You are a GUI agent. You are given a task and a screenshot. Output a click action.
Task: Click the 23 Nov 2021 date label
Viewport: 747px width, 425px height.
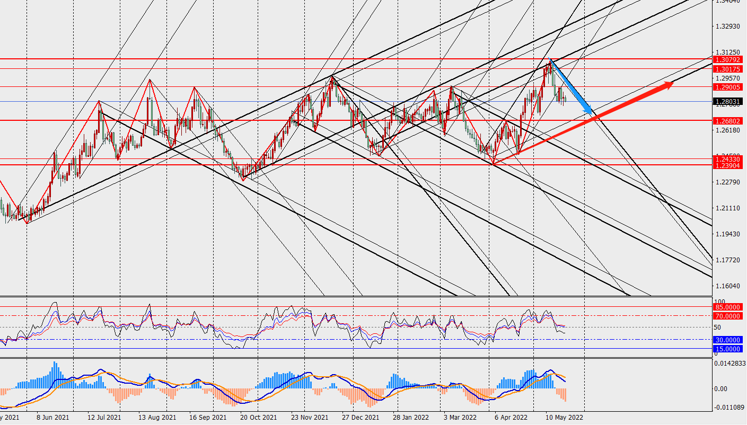pos(310,418)
